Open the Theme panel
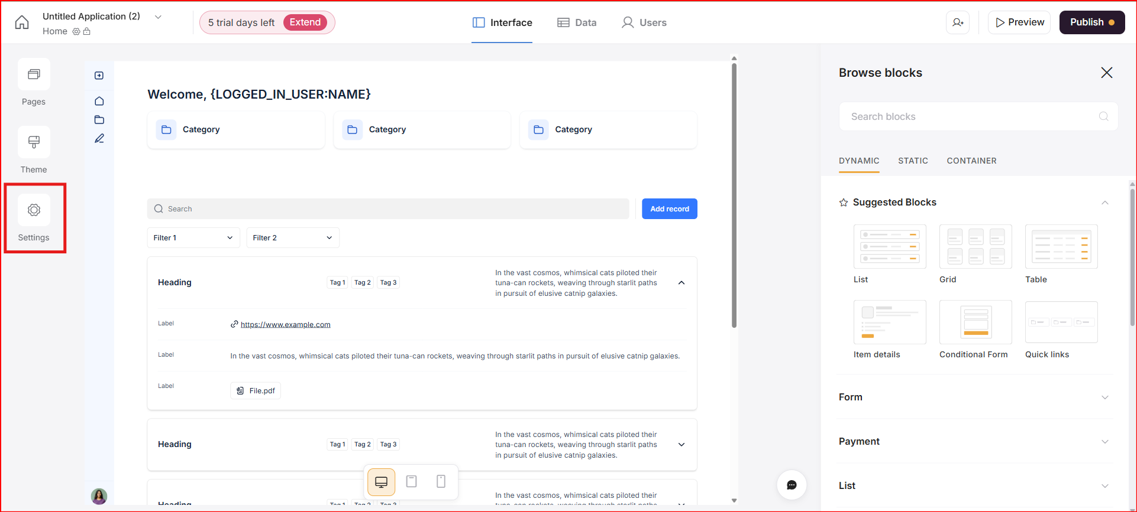The image size is (1137, 512). coord(34,142)
